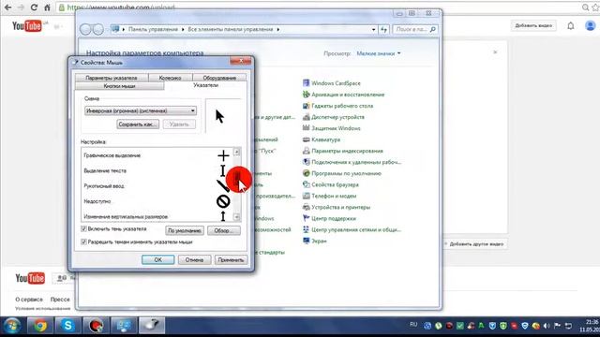The width and height of the screenshot is (600, 337).
Task: Click Применить button
Action: [x=231, y=260]
